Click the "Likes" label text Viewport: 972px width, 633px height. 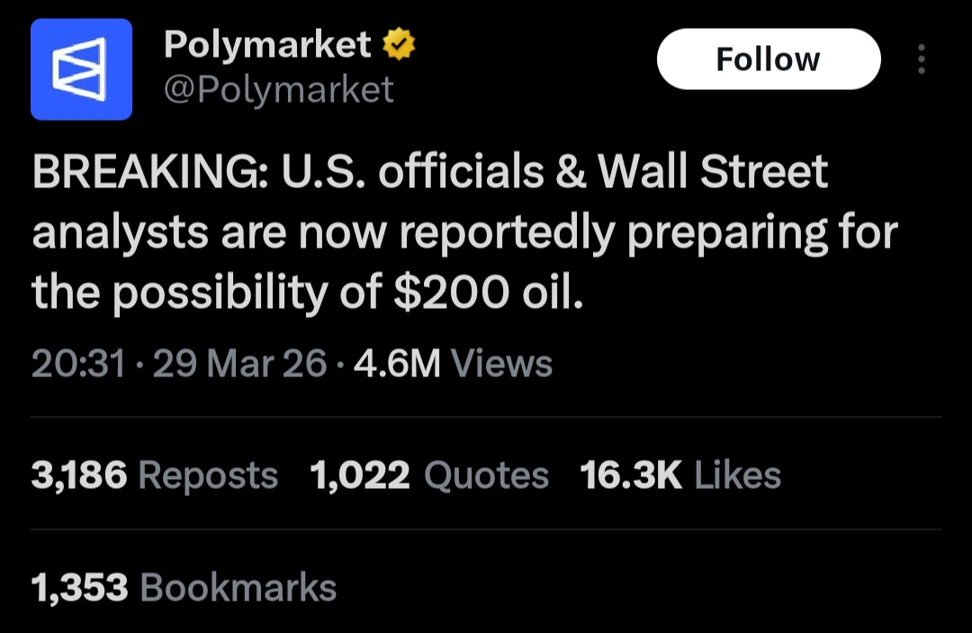pos(737,475)
